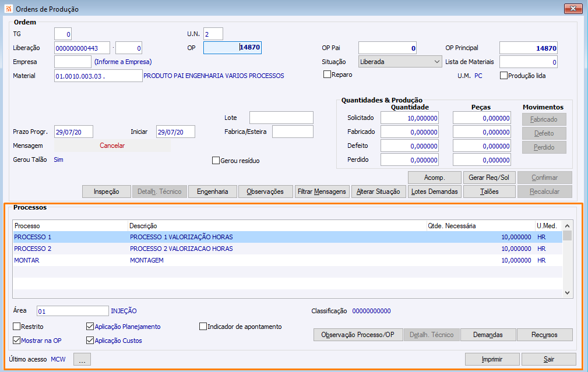Open Observação Processo/OP
This screenshot has height=372, width=588.
(358, 335)
